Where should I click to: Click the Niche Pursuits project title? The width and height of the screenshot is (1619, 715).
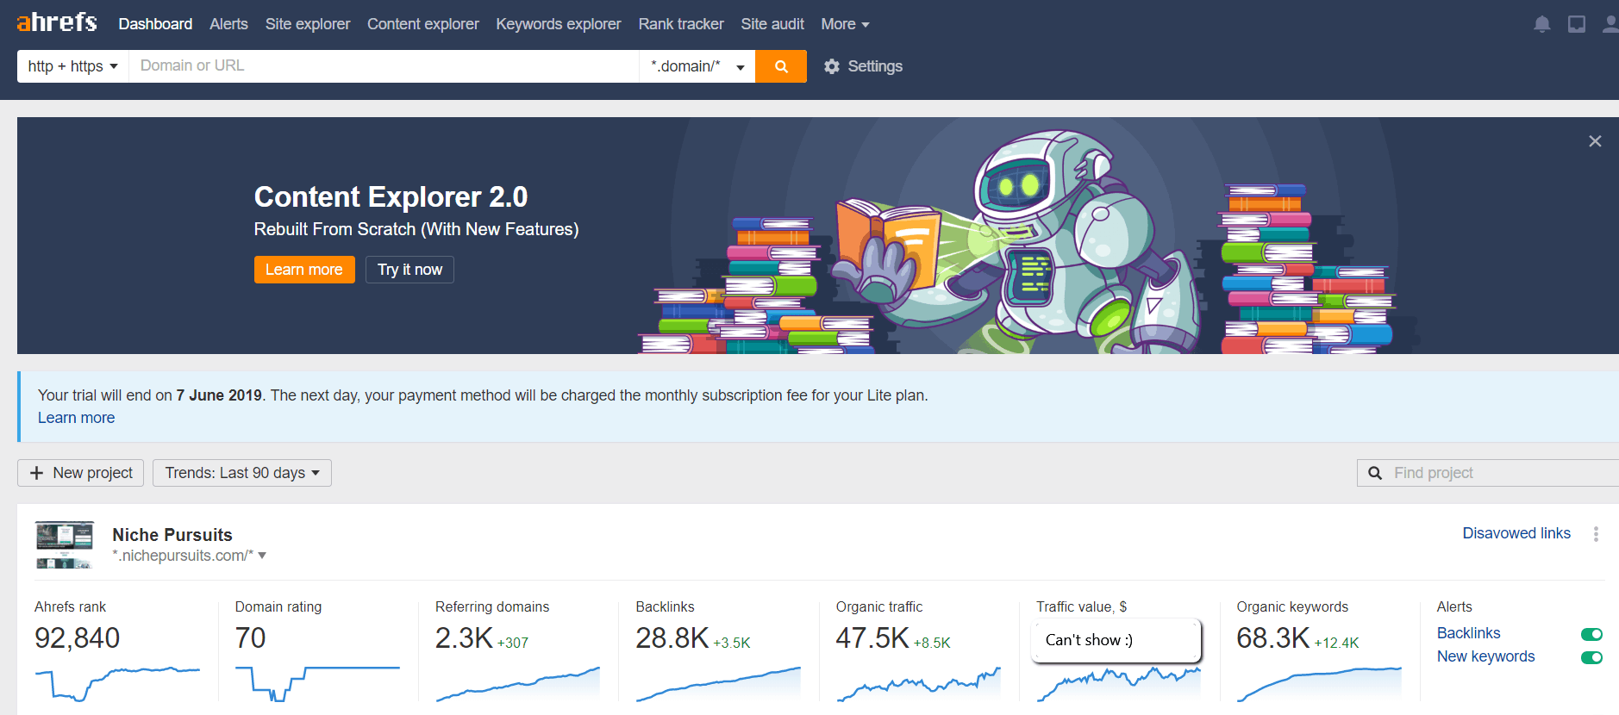[x=172, y=535]
